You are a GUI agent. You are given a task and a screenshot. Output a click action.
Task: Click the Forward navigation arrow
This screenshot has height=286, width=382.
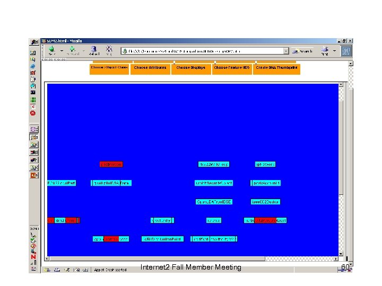pos(73,50)
